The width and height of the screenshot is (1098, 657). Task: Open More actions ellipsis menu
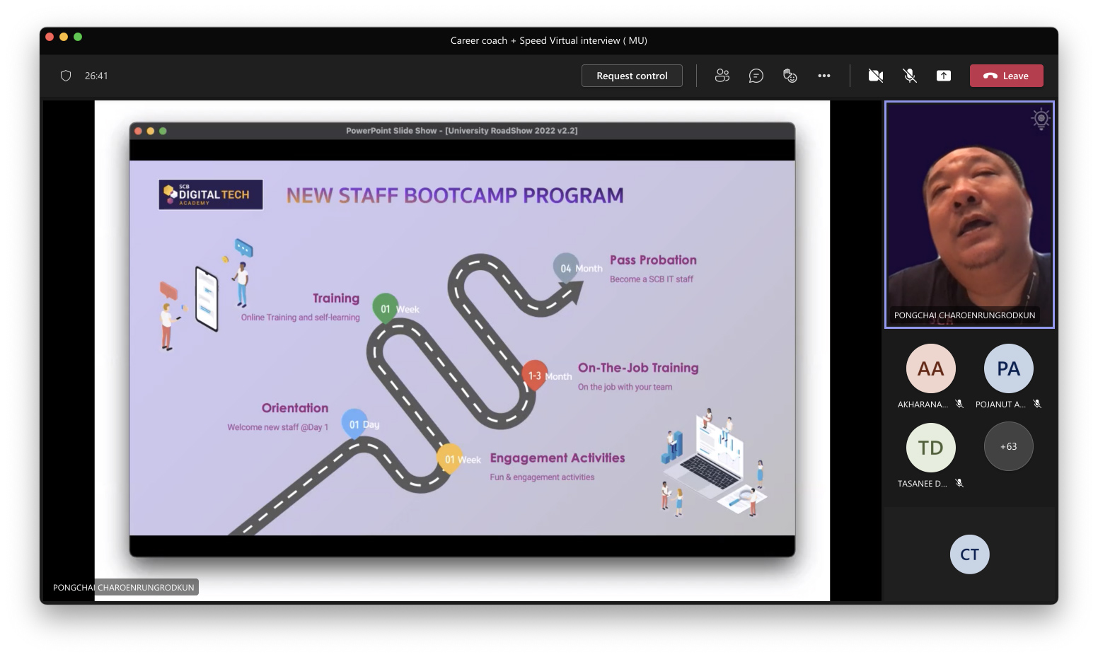824,76
